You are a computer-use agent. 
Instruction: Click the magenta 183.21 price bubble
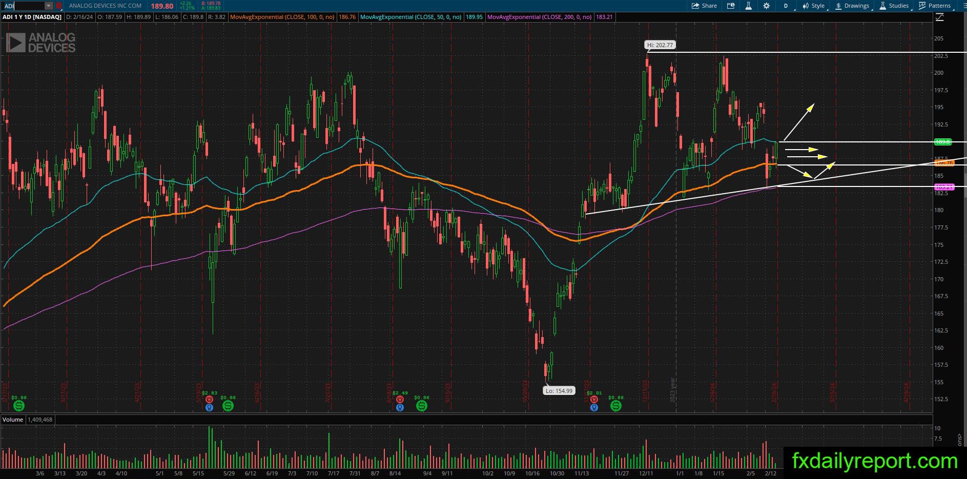944,187
